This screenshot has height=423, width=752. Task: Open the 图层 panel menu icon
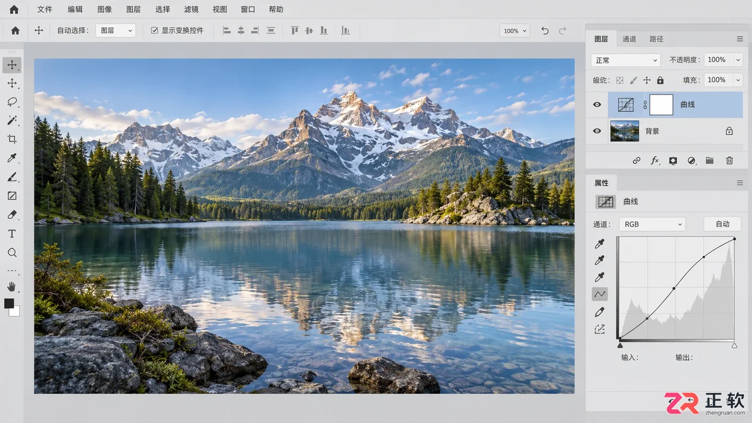[x=739, y=39]
